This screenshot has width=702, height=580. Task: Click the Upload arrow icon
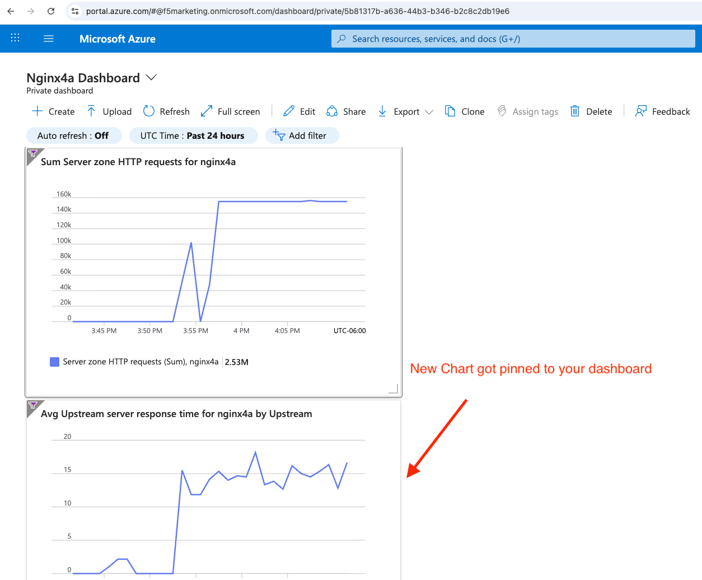[x=91, y=111]
